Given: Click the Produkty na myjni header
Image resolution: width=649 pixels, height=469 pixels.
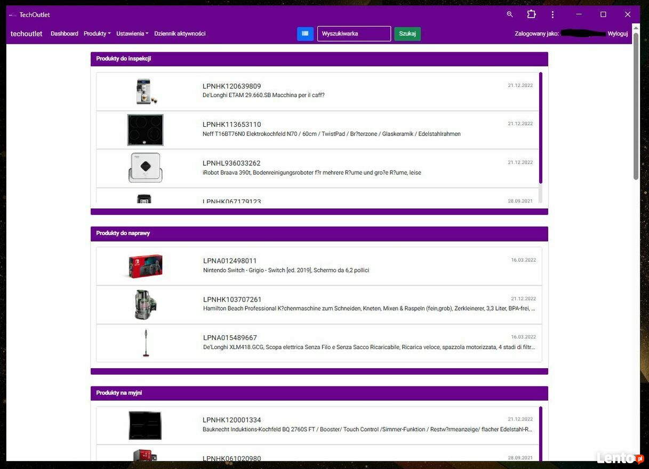Looking at the screenshot, I should [x=319, y=393].
